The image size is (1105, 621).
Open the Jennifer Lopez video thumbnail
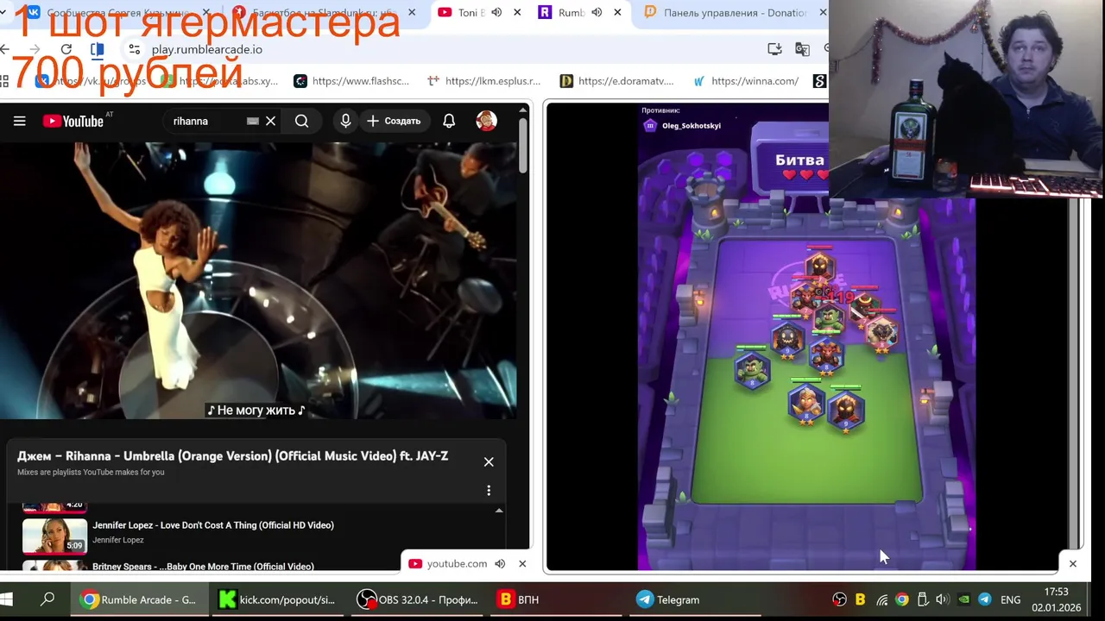(54, 536)
